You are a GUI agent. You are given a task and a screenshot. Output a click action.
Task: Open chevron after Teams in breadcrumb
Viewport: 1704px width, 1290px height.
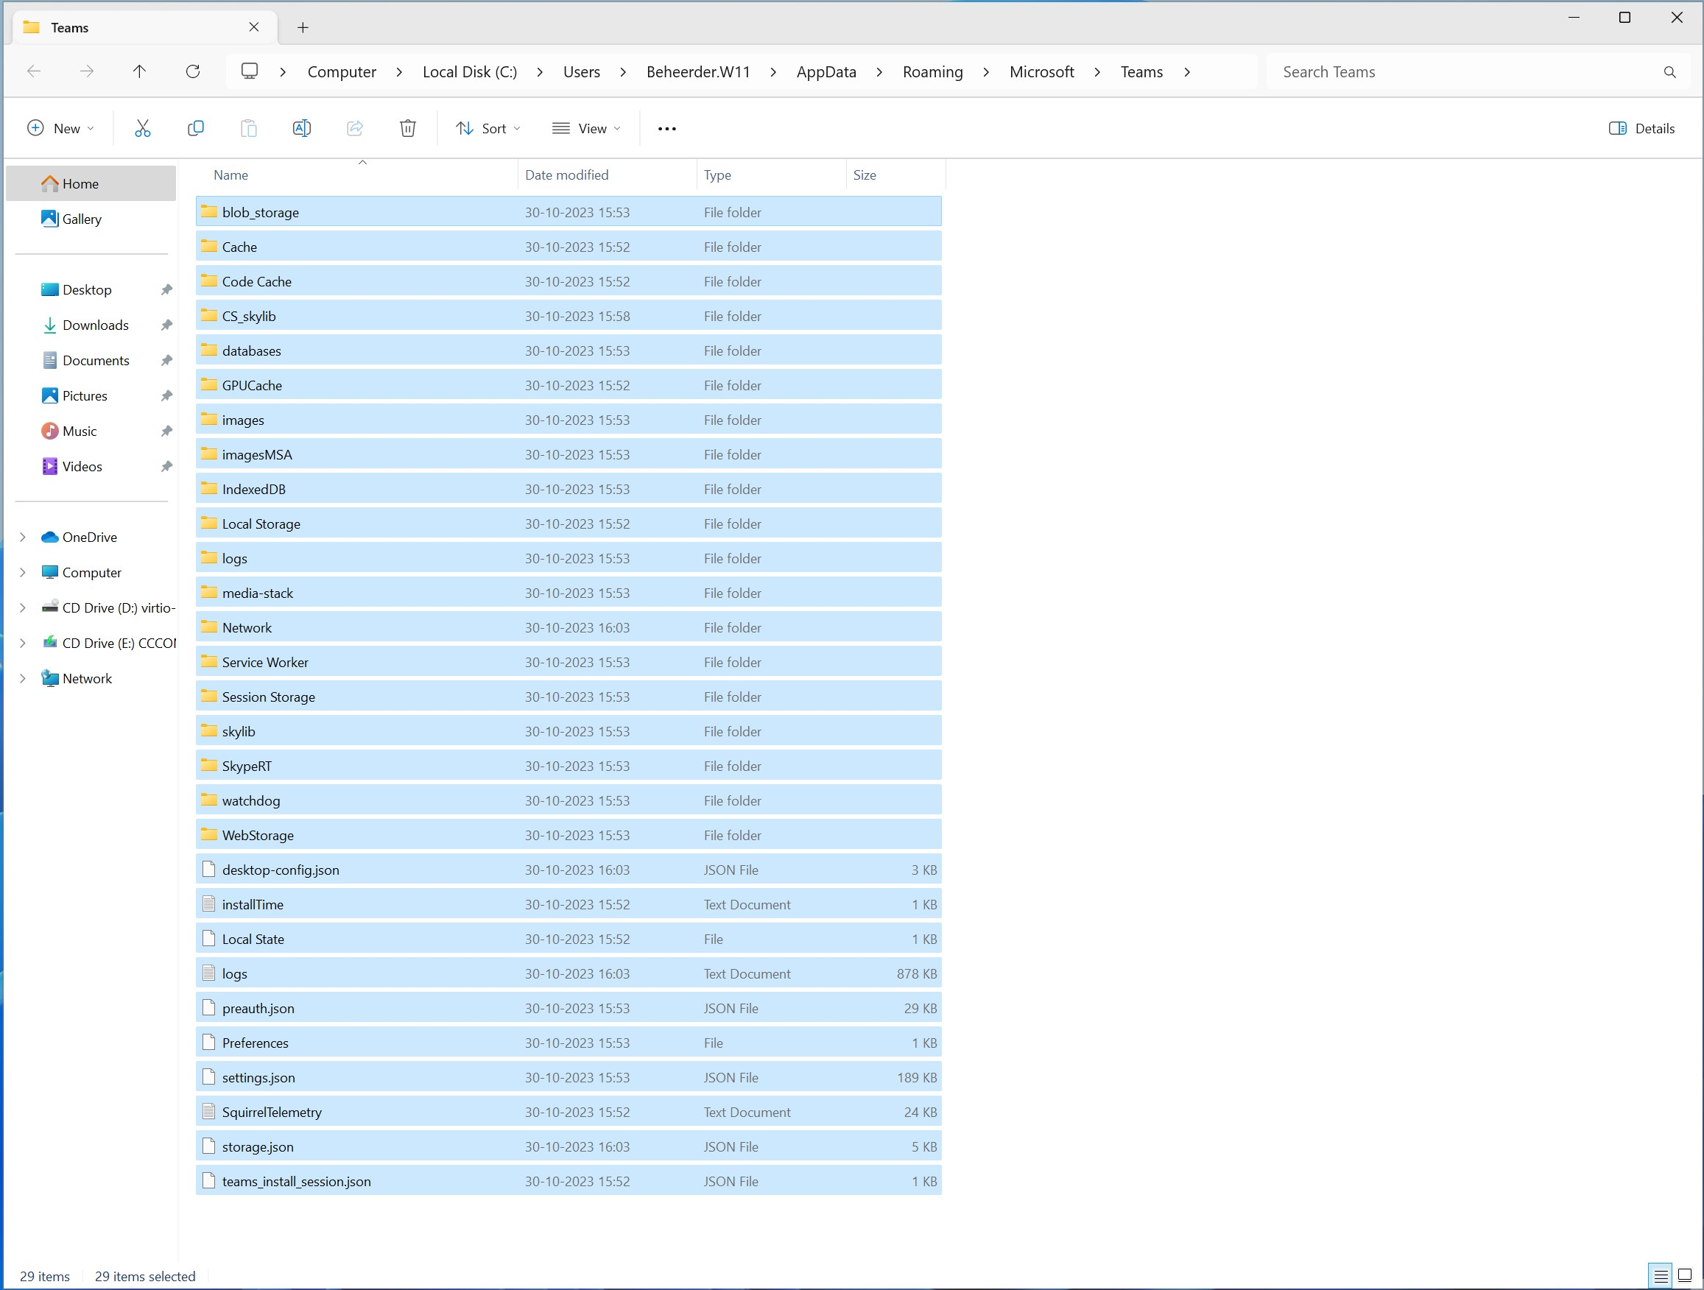1187,72
